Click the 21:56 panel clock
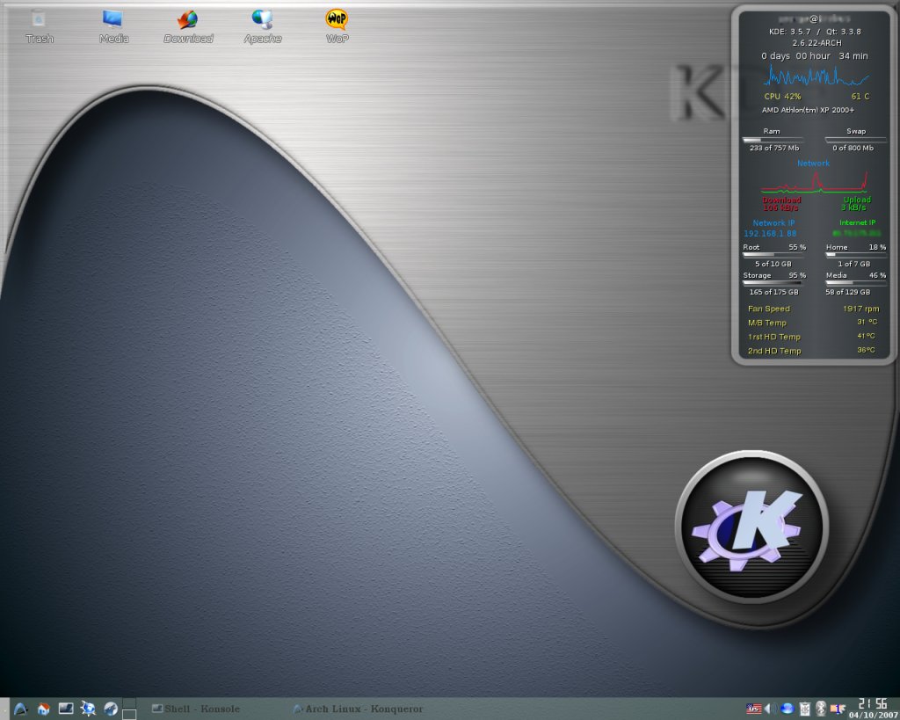 873,704
